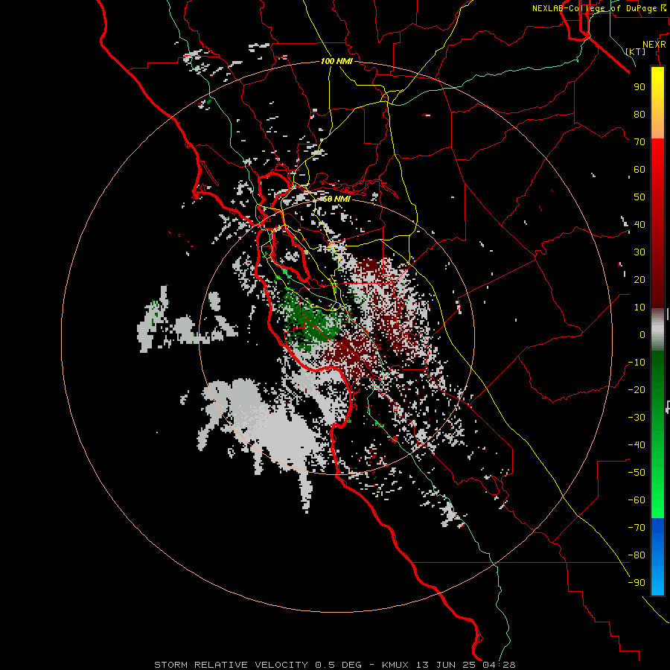This screenshot has height=670, width=670.
Task: Click the -60 label on velocity scale
Action: 636,500
